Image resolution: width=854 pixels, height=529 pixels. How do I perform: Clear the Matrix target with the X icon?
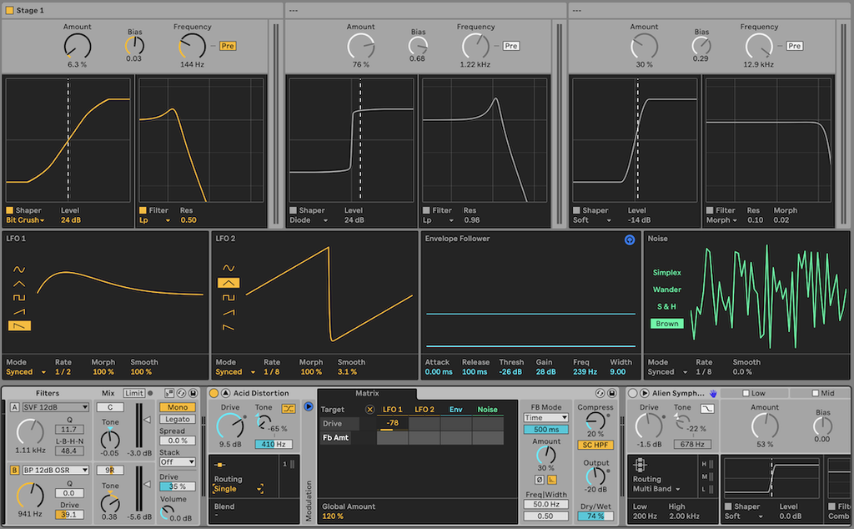pyautogui.click(x=370, y=410)
